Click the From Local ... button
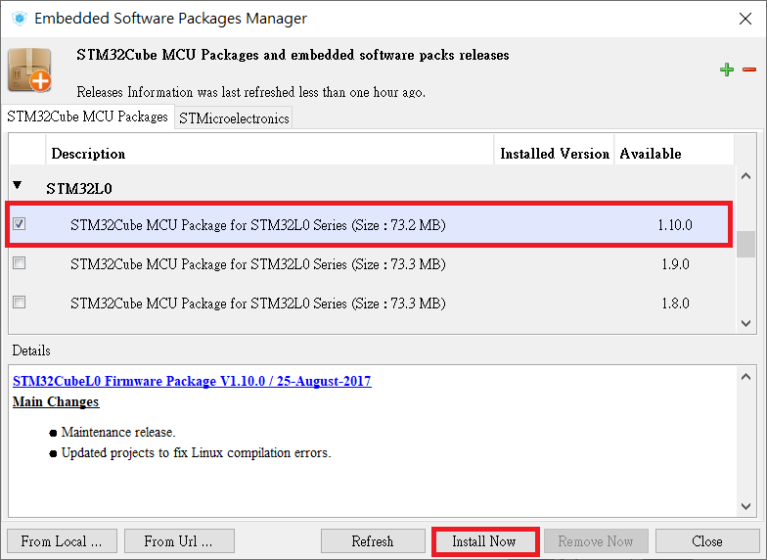The height and width of the screenshot is (560, 767). click(62, 540)
